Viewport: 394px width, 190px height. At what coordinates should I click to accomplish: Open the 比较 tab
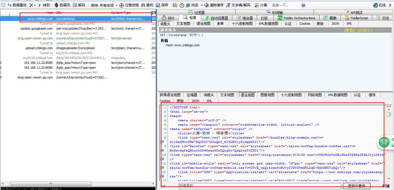tap(264, 18)
